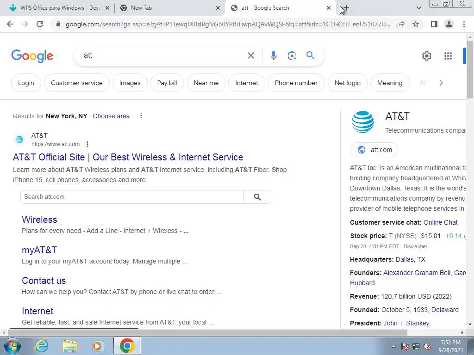The image size is (474, 355).
Task: Click the Search att.com input field
Action: click(132, 197)
